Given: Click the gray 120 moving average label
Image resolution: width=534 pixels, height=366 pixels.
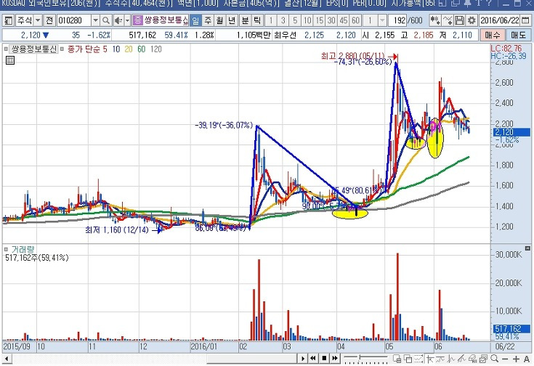Looking at the screenshot, I should (156, 49).
